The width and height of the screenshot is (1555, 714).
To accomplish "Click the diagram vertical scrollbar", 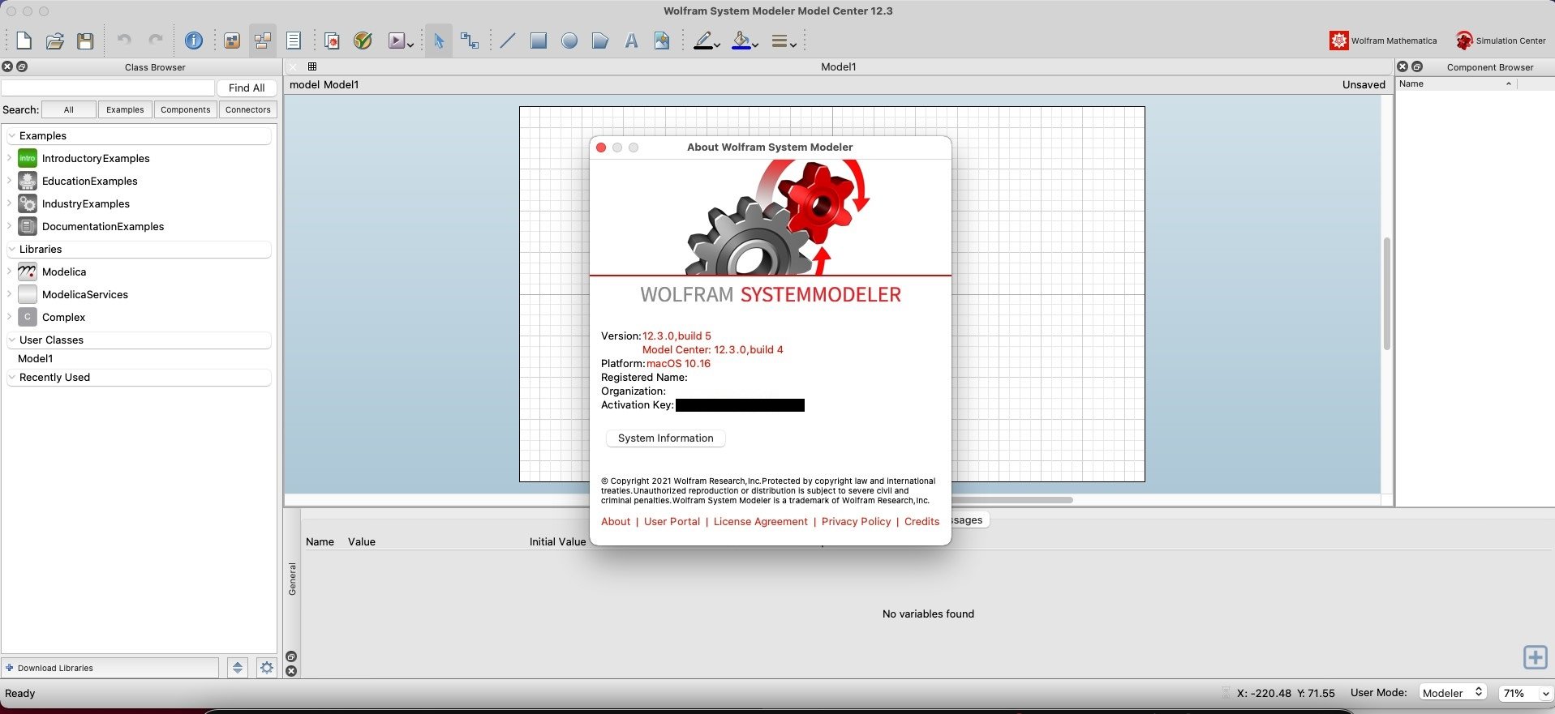I will [1387, 293].
